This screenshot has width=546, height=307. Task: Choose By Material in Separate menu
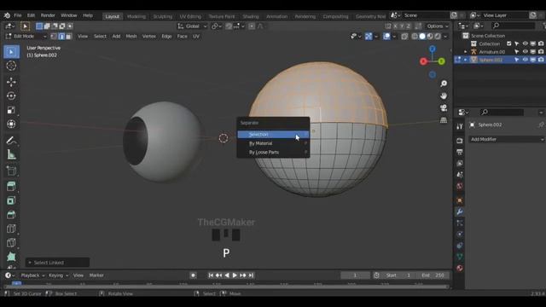pos(273,143)
